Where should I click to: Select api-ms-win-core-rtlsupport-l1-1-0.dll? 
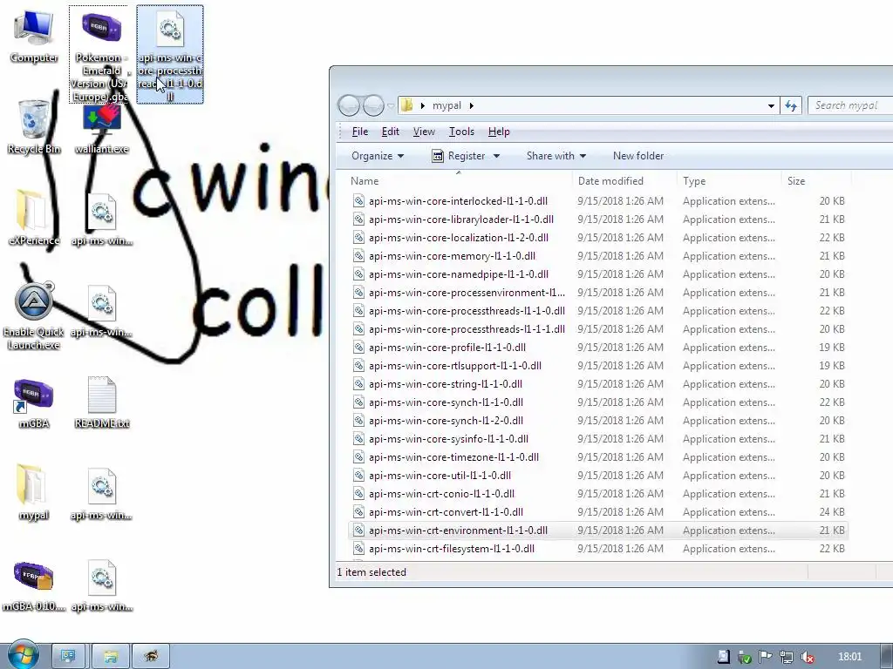coord(598,365)
